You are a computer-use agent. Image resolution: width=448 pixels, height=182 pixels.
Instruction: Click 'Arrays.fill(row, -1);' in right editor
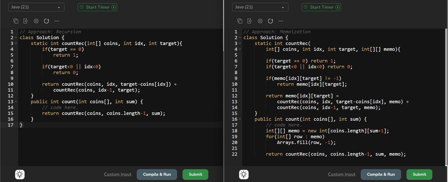tap(306, 142)
